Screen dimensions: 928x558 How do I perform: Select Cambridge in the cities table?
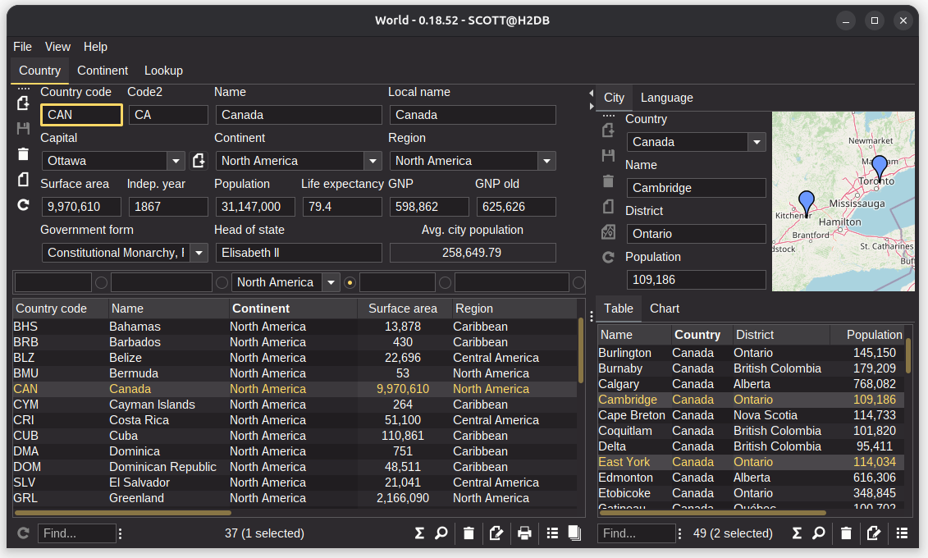628,399
